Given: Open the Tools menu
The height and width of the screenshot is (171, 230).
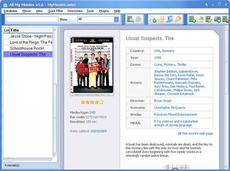Looking at the screenshot, I should pos(90,11).
